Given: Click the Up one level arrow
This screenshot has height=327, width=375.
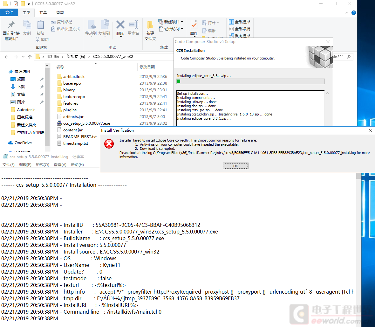Looking at the screenshot, I should [30, 57].
